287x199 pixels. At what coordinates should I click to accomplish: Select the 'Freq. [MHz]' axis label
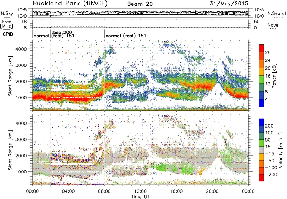click(x=6, y=24)
